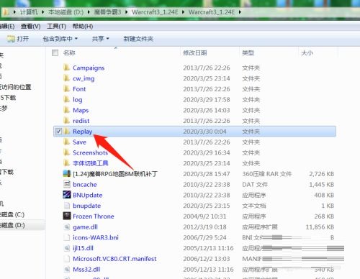Click the bnupdate text document icon
Viewport: 360px width, 279px height.
(x=66, y=206)
